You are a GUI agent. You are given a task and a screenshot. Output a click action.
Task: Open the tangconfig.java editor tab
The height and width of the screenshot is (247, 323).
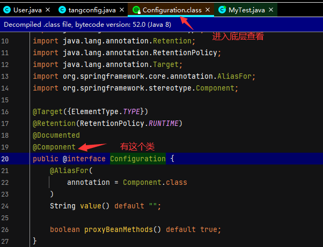[92, 10]
